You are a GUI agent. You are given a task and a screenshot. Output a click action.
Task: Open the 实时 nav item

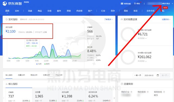pyautogui.click(x=17, y=11)
